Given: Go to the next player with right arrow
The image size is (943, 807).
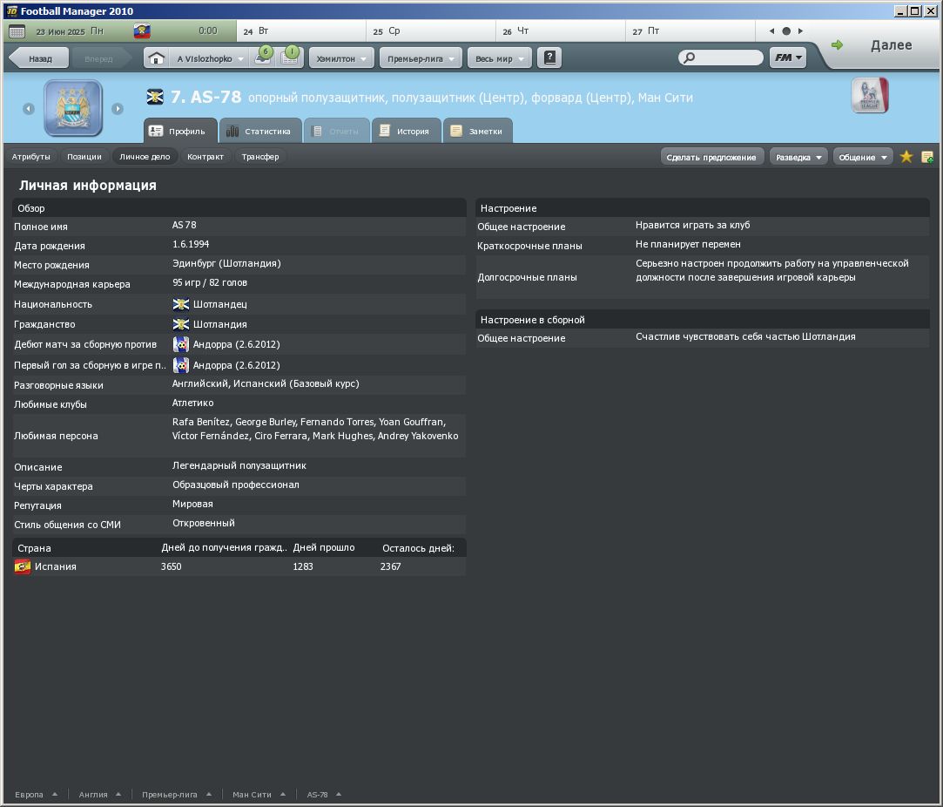Looking at the screenshot, I should click(x=118, y=109).
